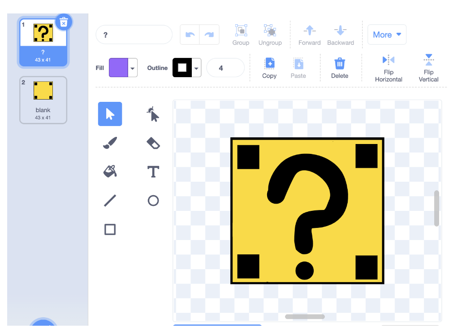The image size is (449, 332).
Task: Click the undo arrow button
Action: pyautogui.click(x=190, y=35)
